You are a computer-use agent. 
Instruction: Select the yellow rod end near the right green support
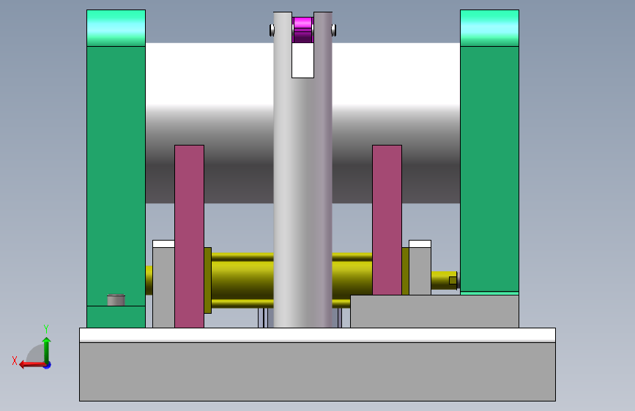coord(444,280)
